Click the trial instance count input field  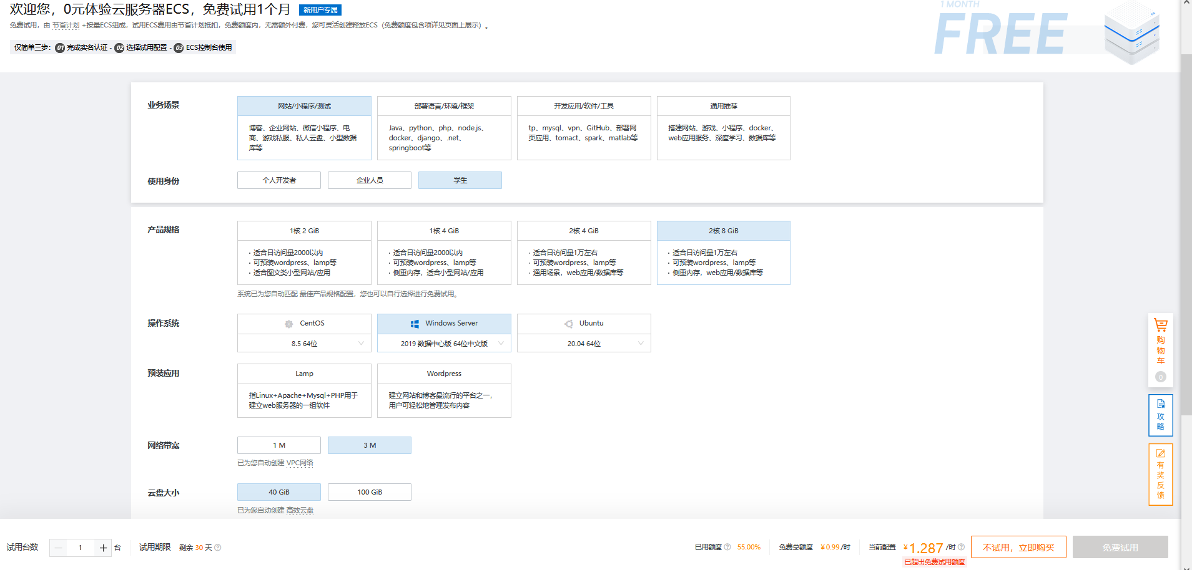point(81,548)
